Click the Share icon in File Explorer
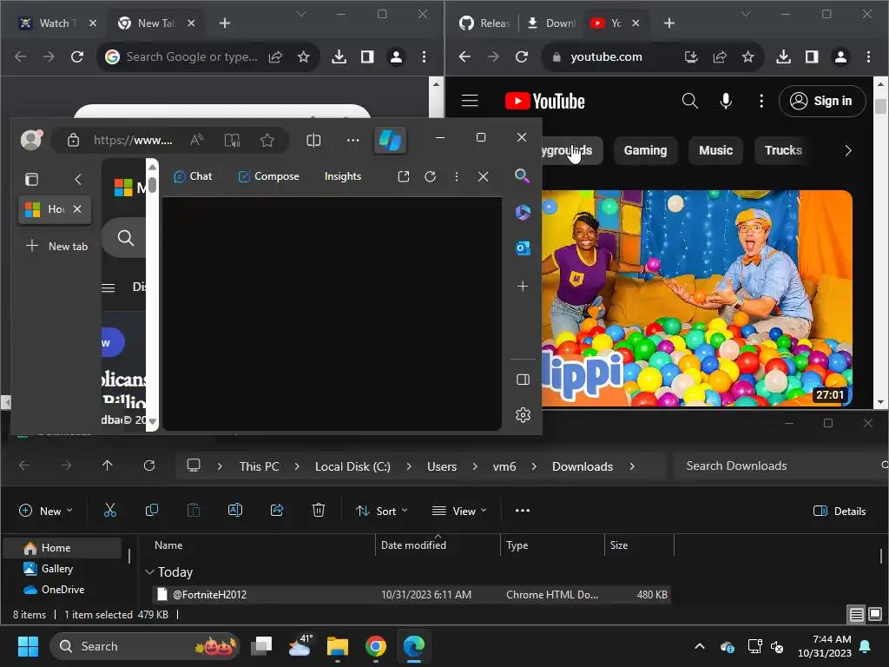Image resolution: width=889 pixels, height=667 pixels. [277, 511]
